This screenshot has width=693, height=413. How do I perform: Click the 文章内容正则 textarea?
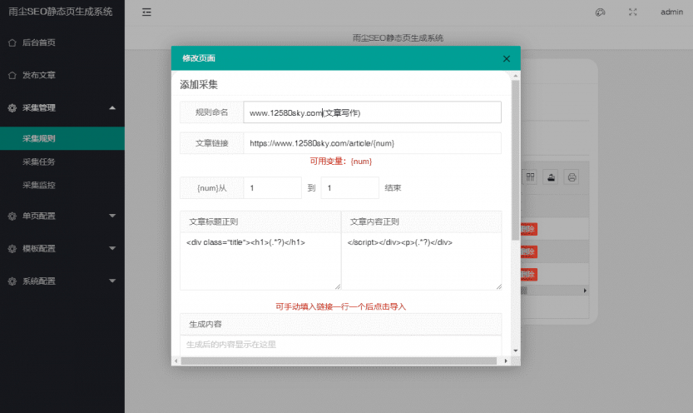click(x=422, y=261)
